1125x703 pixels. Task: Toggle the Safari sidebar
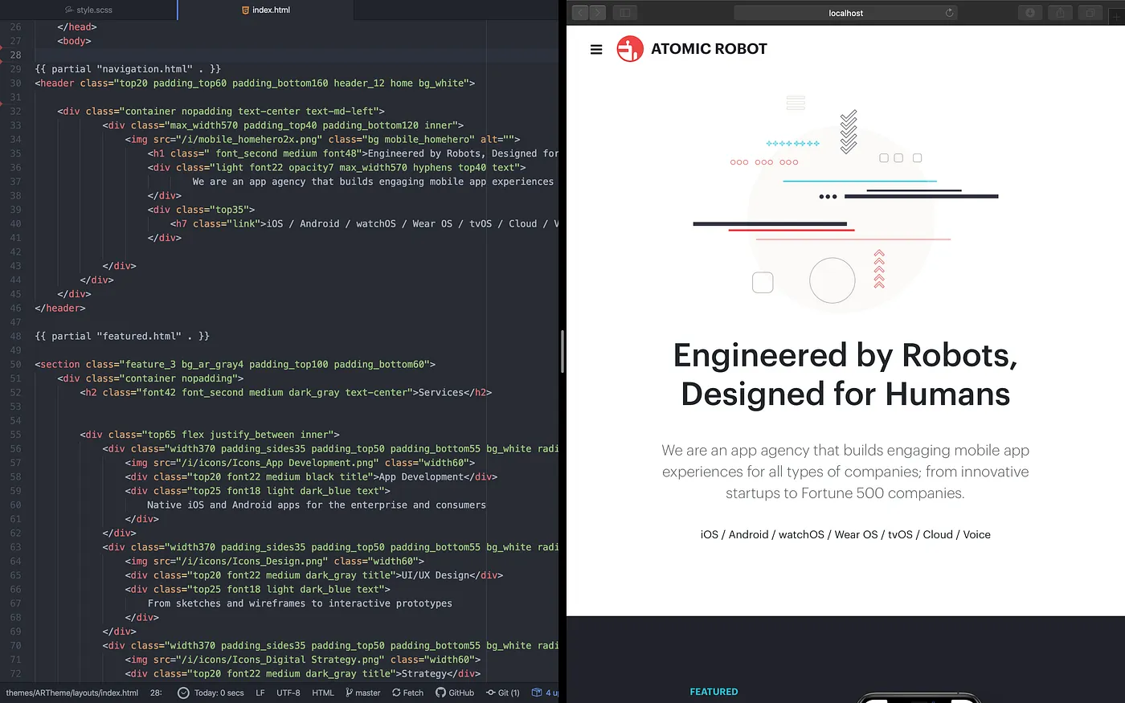click(624, 12)
